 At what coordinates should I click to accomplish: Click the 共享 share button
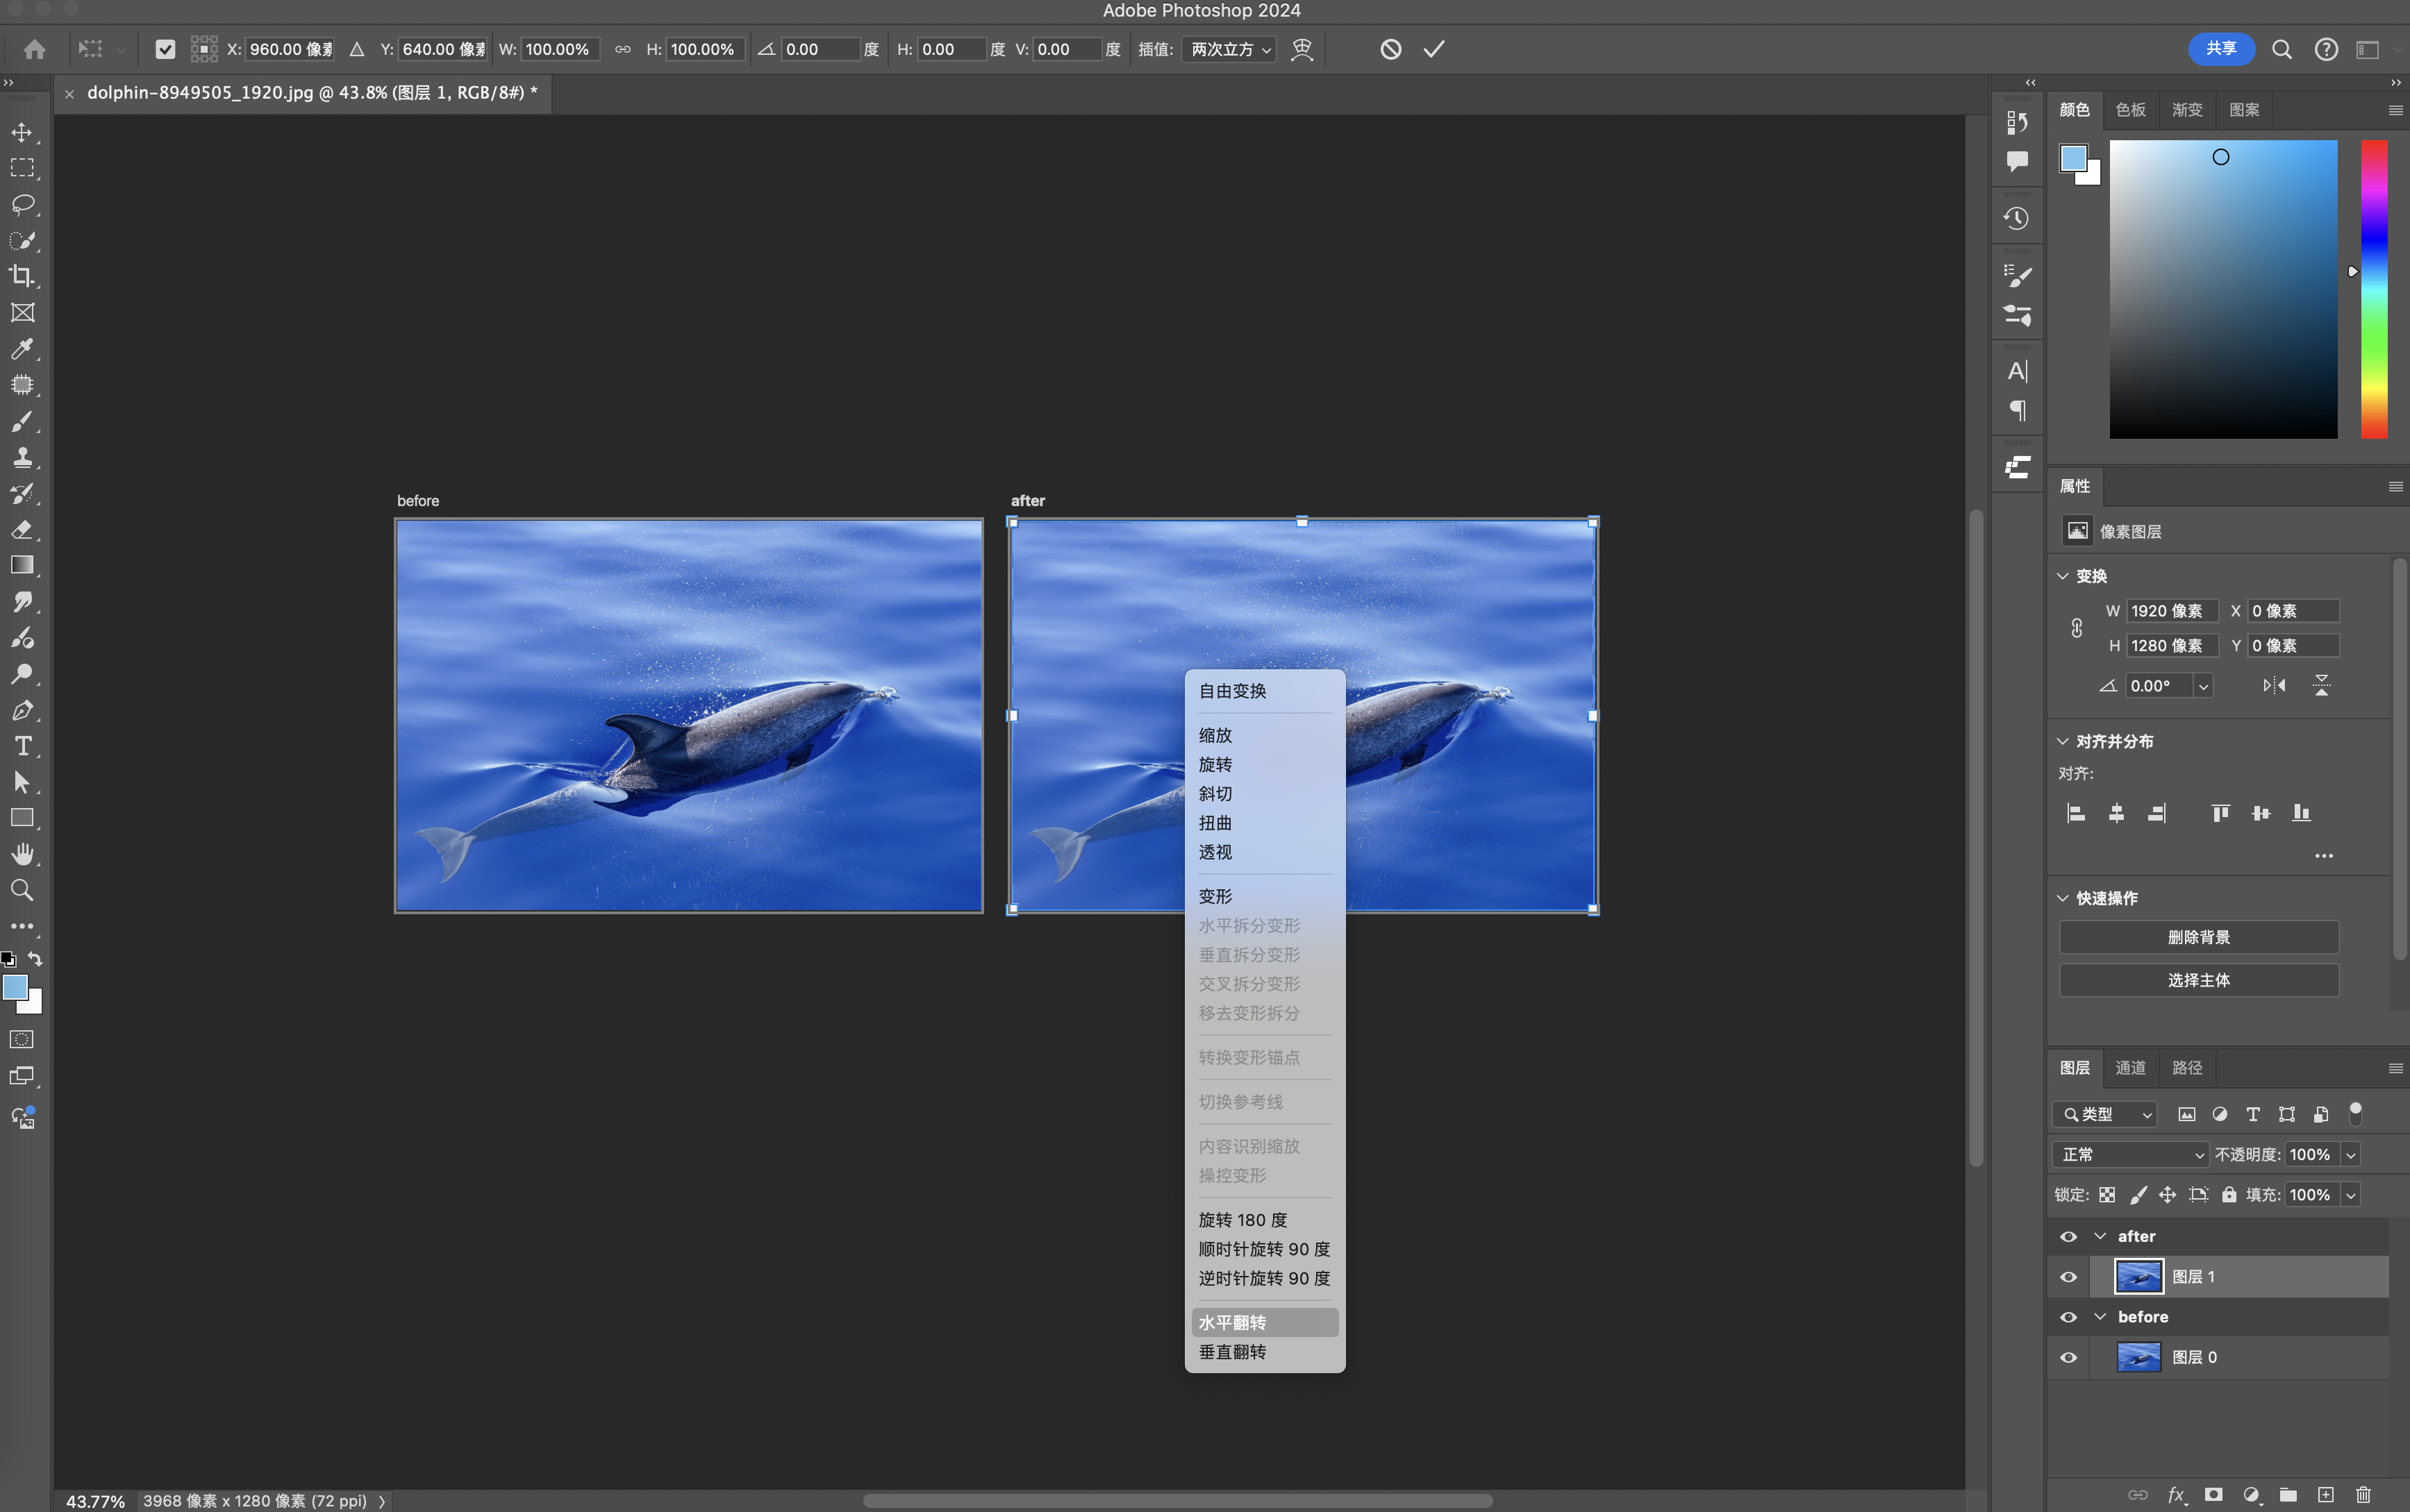tap(2221, 48)
